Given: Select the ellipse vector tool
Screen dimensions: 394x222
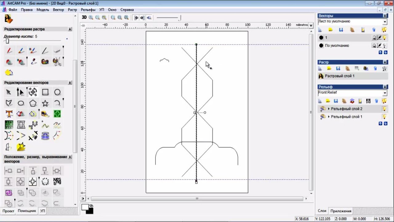Looking at the screenshot, I should coord(21,103).
